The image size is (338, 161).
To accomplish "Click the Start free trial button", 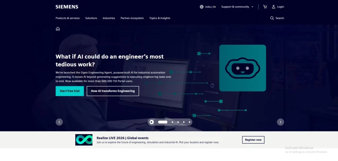I will coord(70,91).
